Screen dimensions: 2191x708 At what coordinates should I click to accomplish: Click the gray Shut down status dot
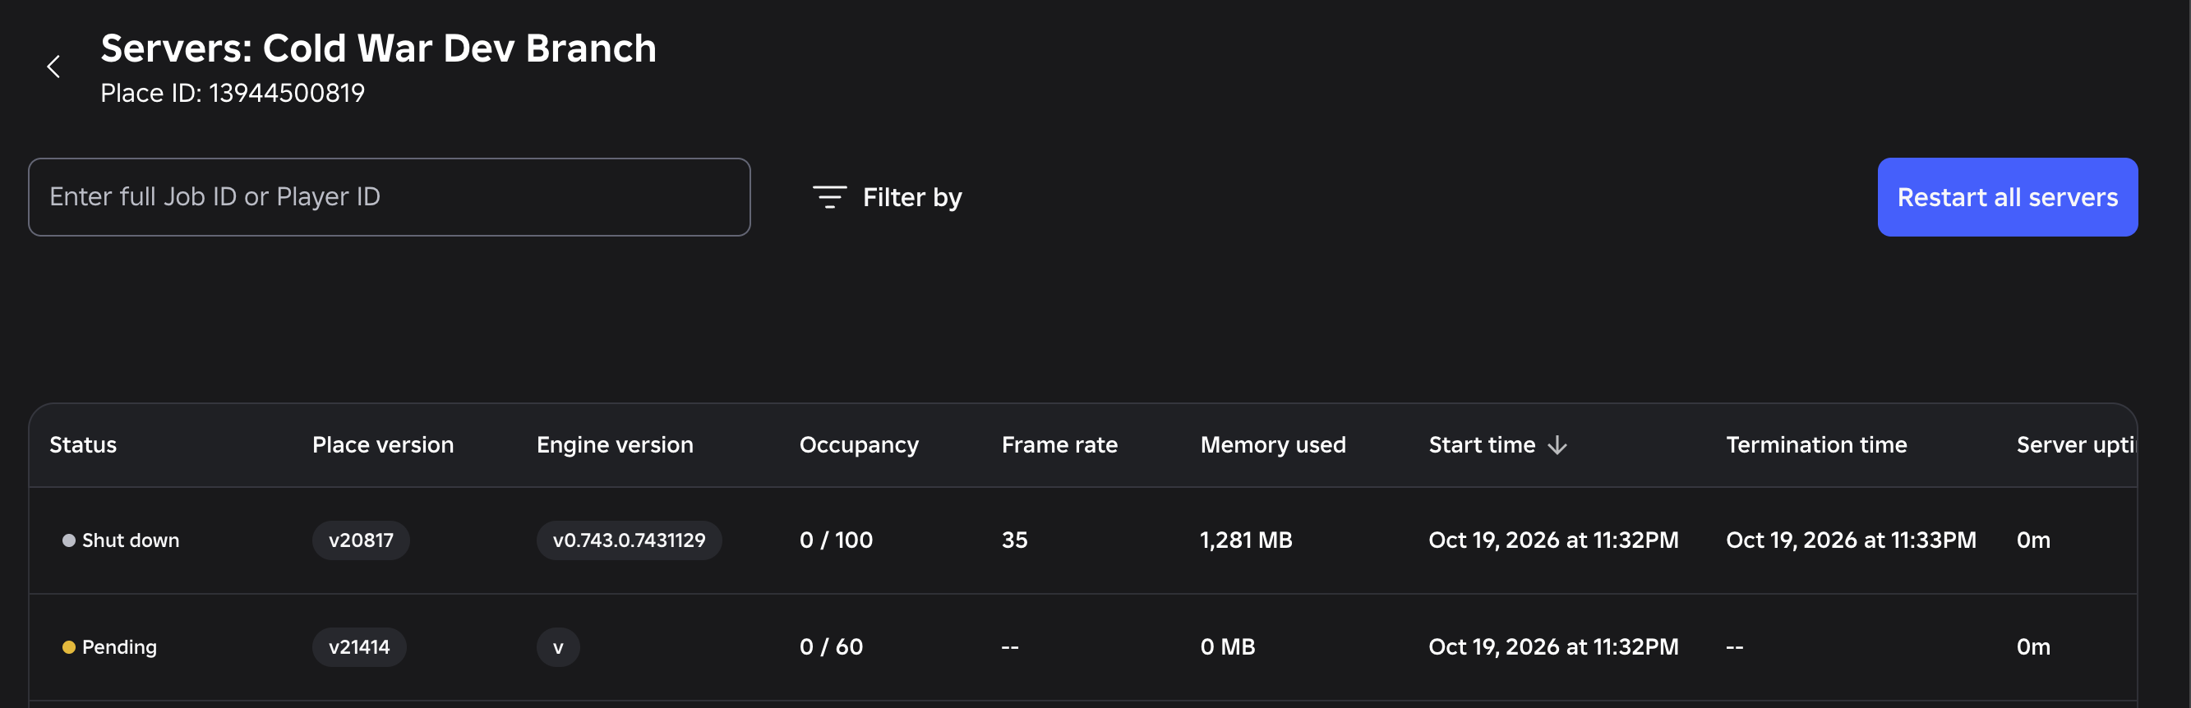click(69, 540)
